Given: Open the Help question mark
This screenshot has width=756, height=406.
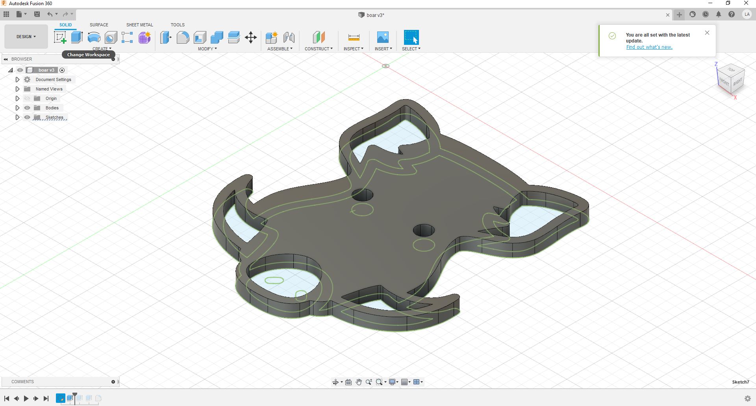Looking at the screenshot, I should [x=732, y=15].
